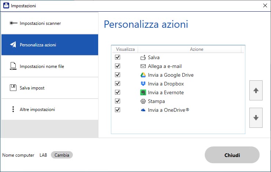Click the envelope icon for Allega a e-mail
Screen dimensions: 271x172
(143, 66)
